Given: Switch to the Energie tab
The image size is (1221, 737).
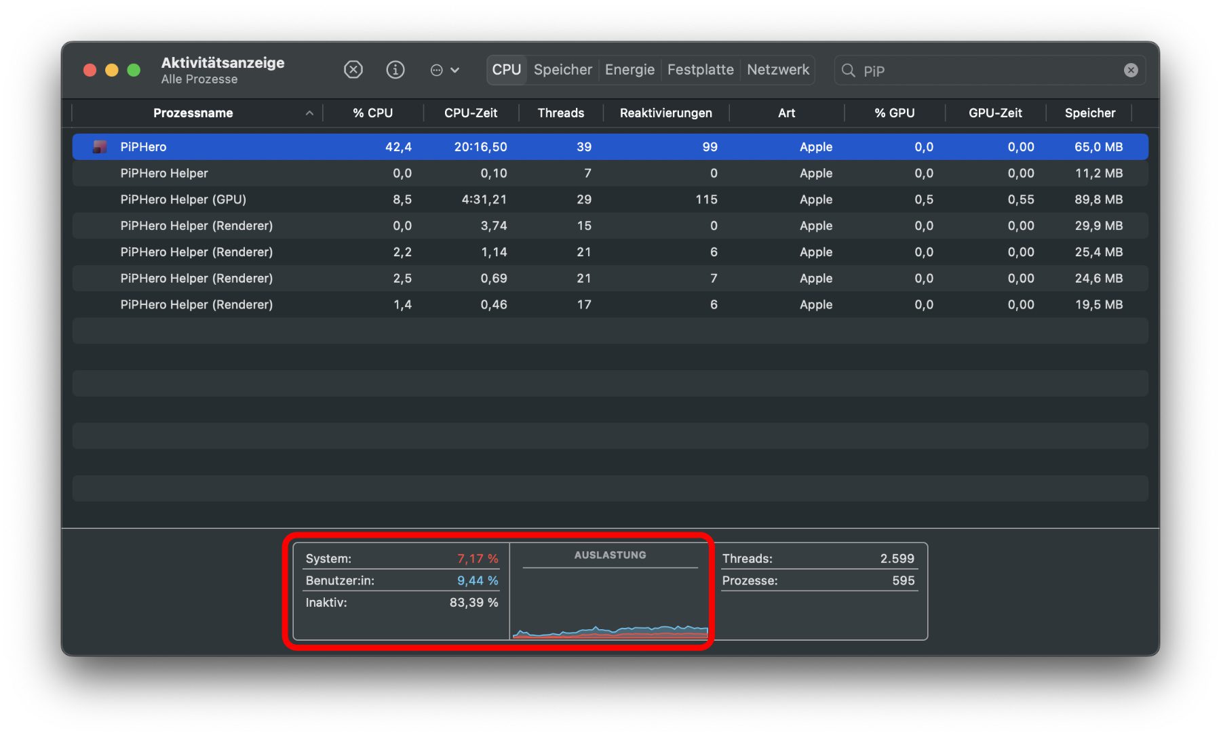Looking at the screenshot, I should coord(629,70).
